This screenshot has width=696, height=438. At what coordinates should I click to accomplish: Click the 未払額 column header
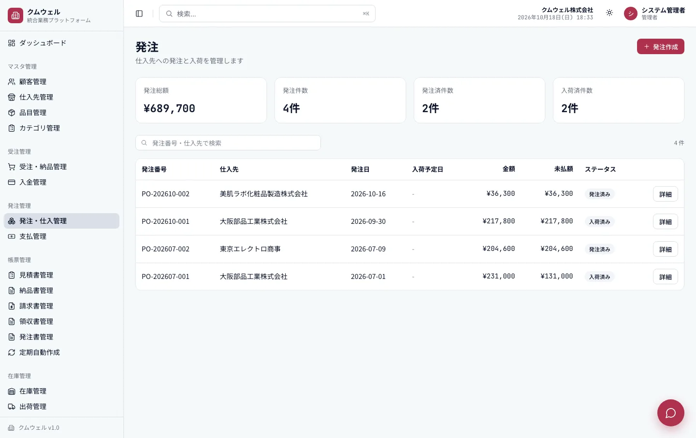pos(564,169)
